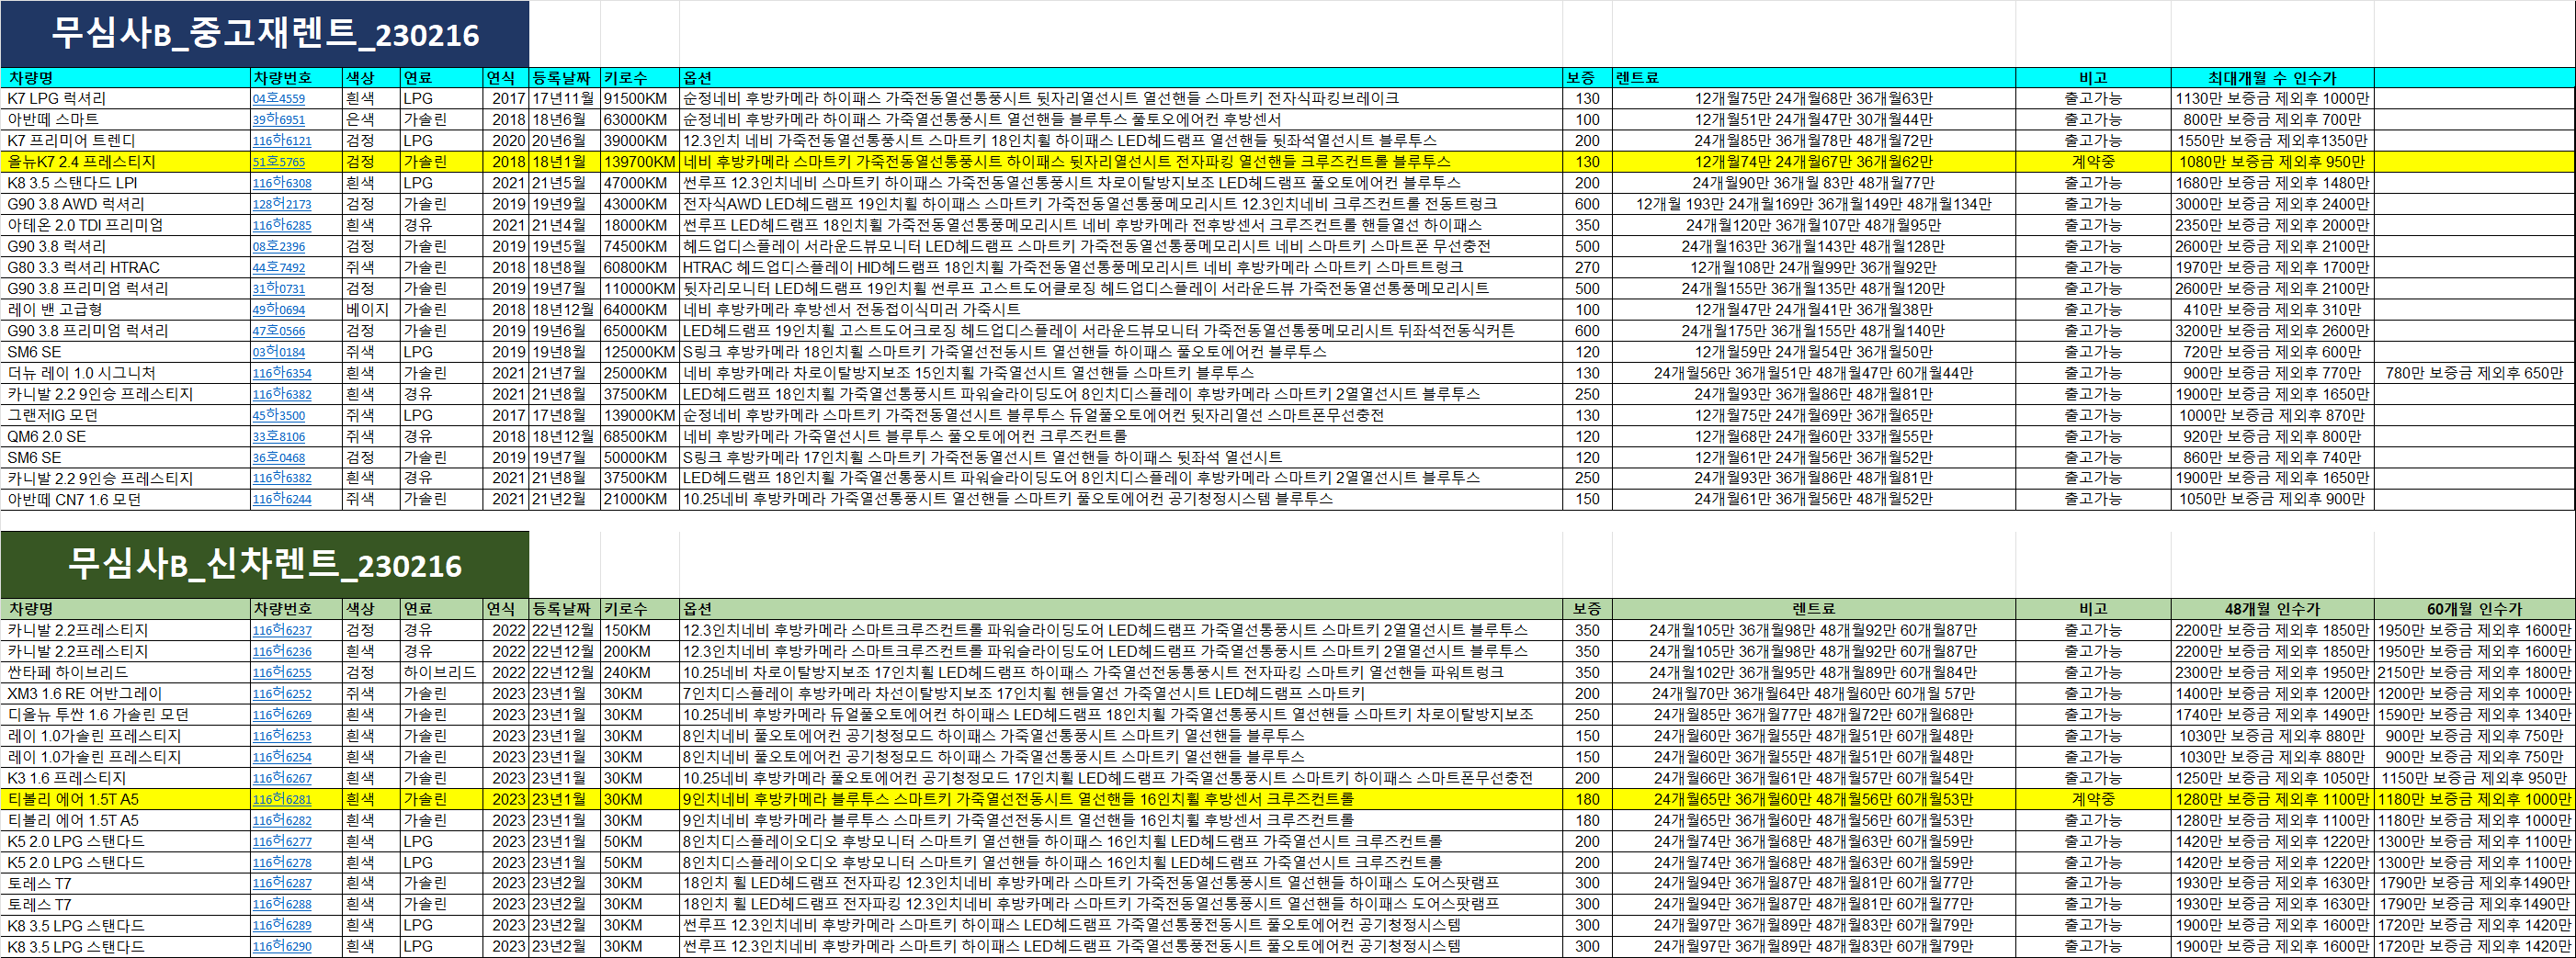Click the 최대개월 수 인수가 column header
Screen dimensions: 2576x958
2272,78
